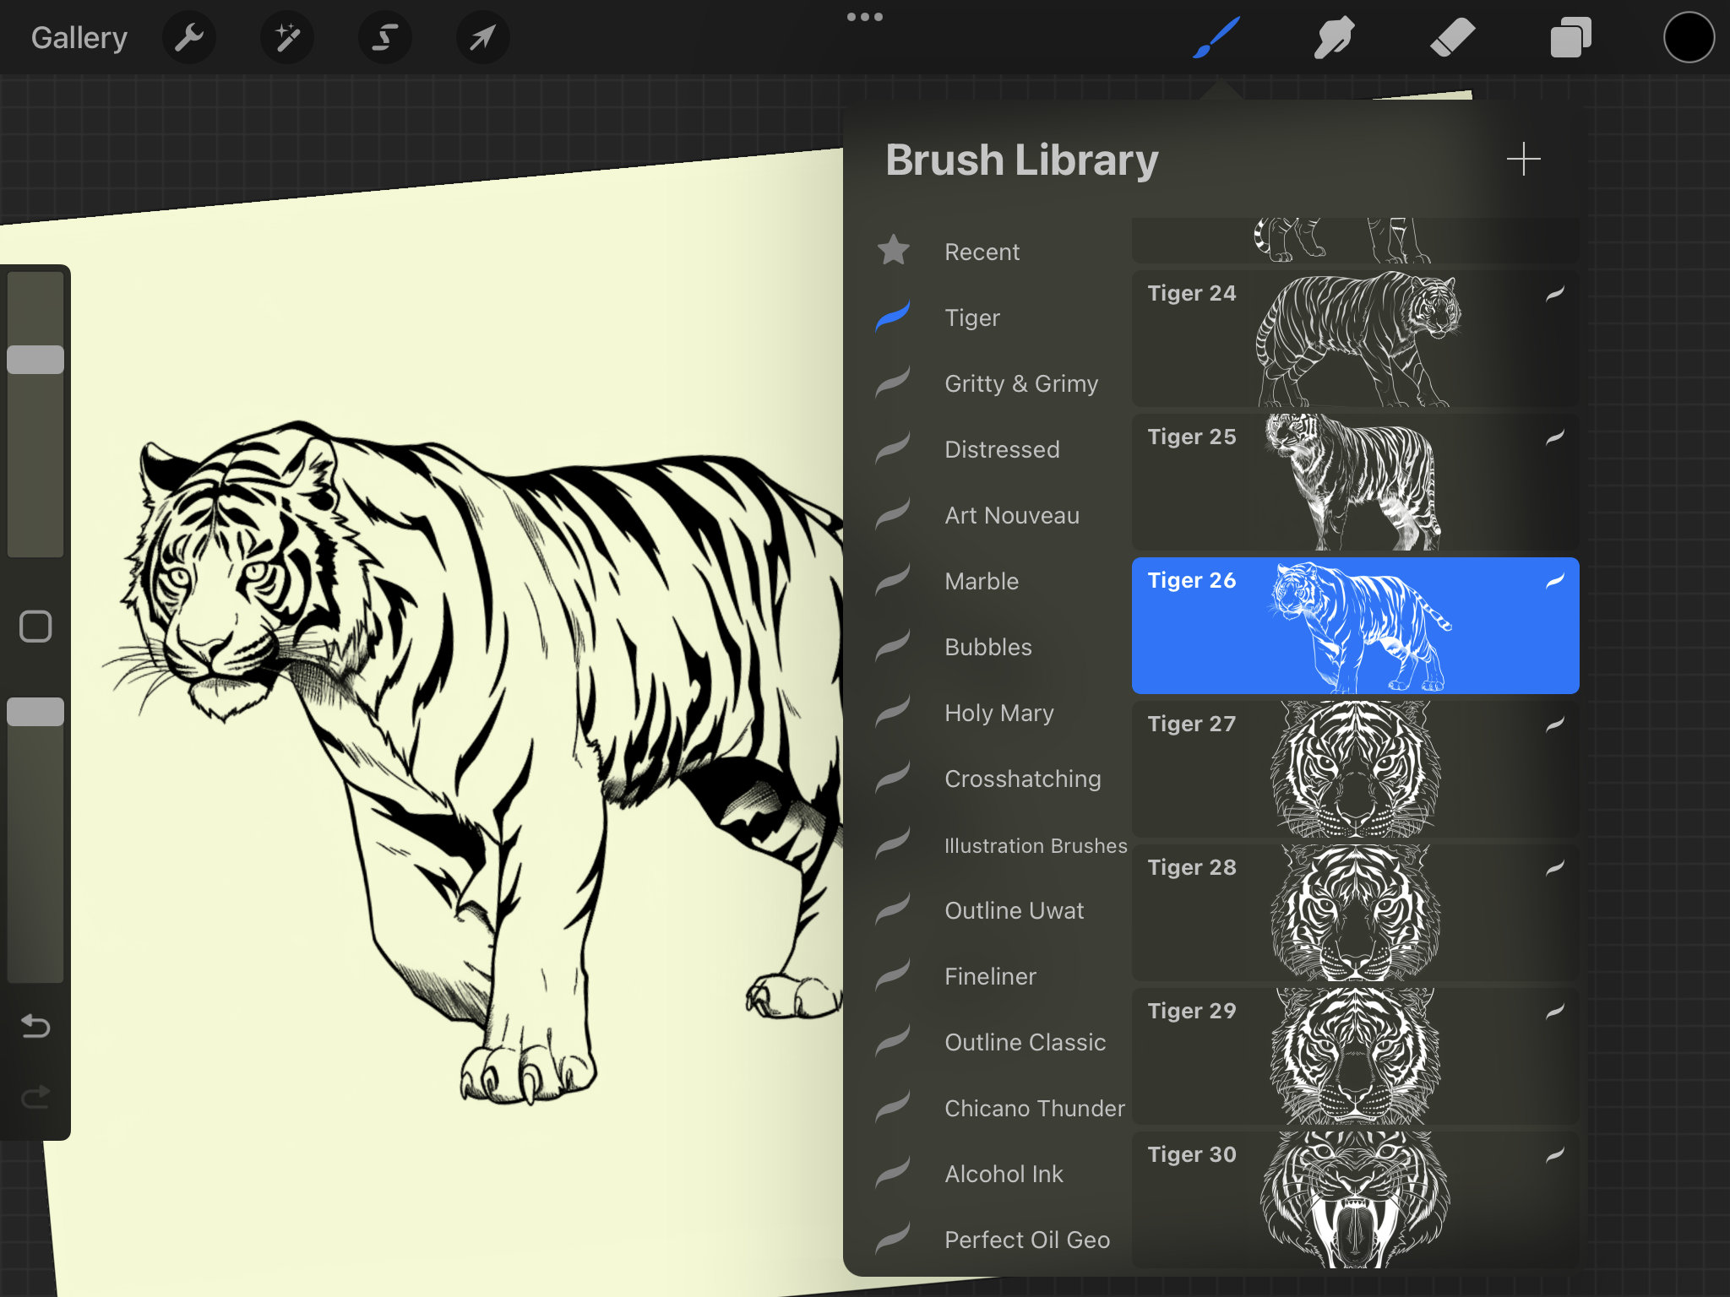
Task: Open the Actions menu with the wrench icon
Action: coord(189,36)
